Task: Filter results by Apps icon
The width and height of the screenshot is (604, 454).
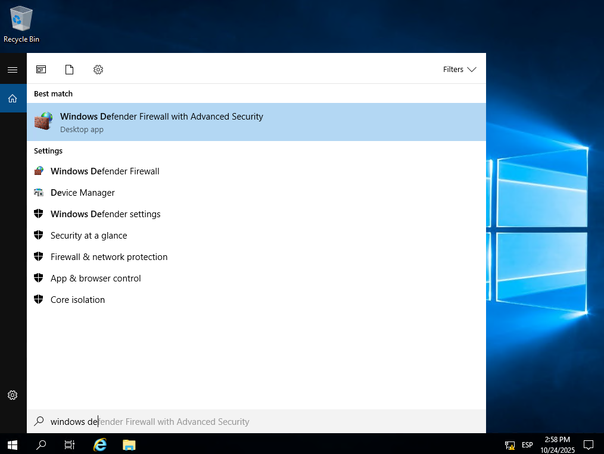Action: [x=41, y=70]
